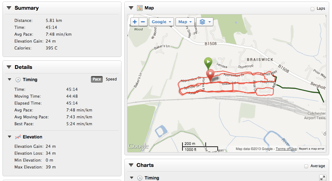Collapse the Elevation section in Details

(10, 137)
